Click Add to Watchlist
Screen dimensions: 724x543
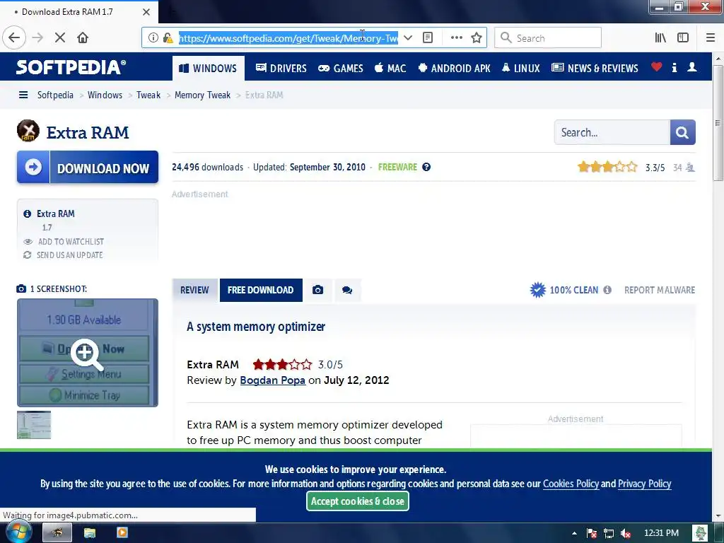[x=71, y=242]
